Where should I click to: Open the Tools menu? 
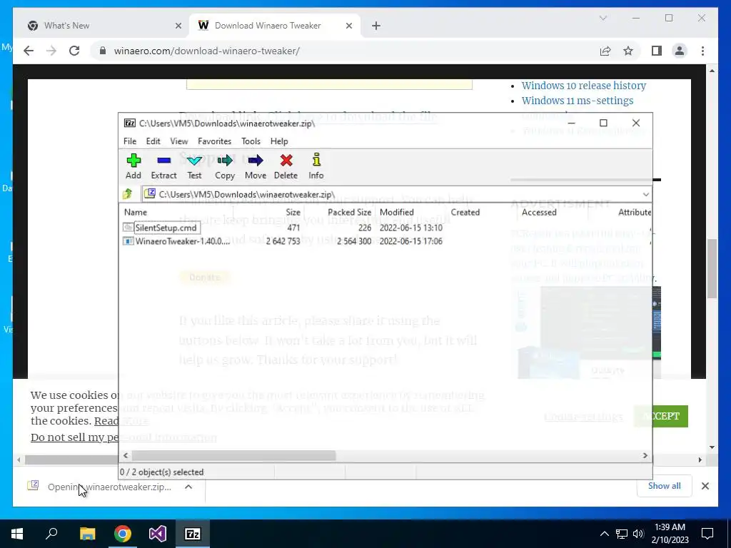tap(251, 141)
